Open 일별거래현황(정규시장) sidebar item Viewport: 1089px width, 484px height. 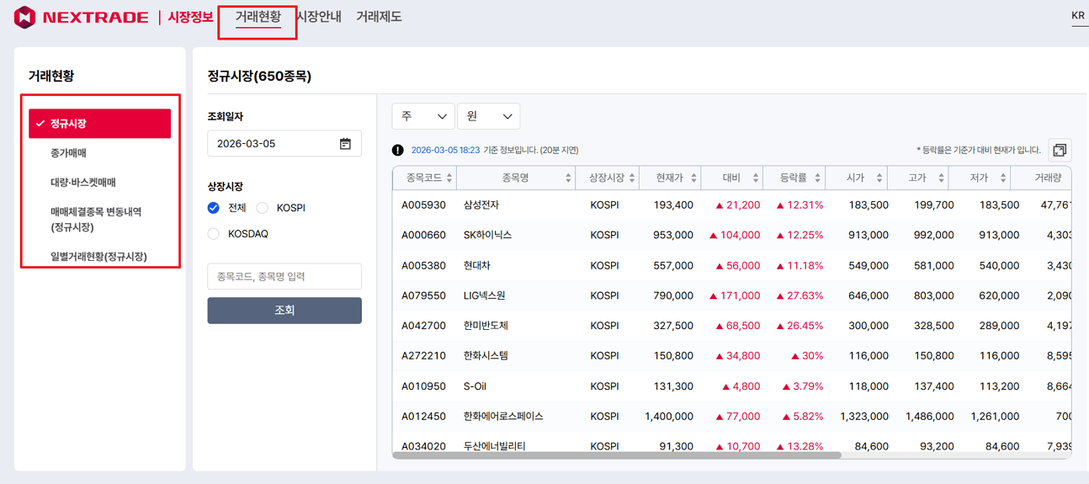[100, 256]
